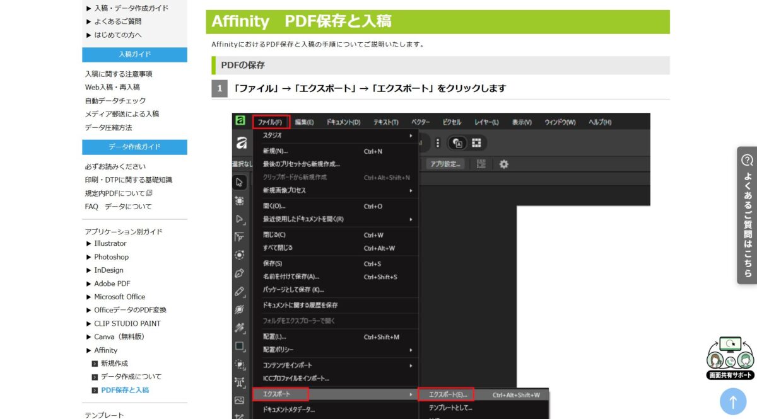Open the 規定内PDFについて link
Screen dimensions: 757x419
point(118,193)
